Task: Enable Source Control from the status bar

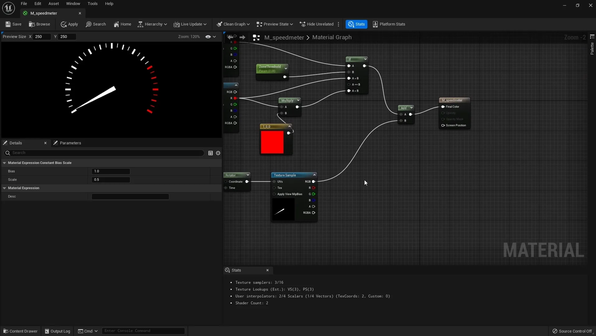Action: coord(572,331)
